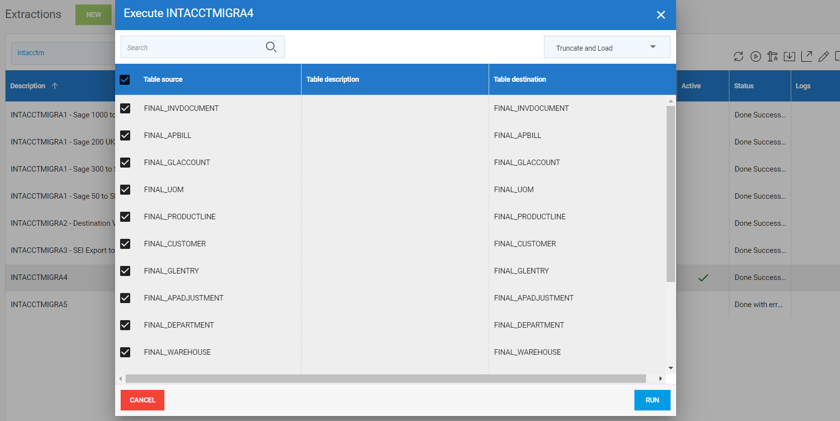Uncheck the FINAL_GLENTRY row checkbox
This screenshot has height=421, width=840.
point(125,271)
